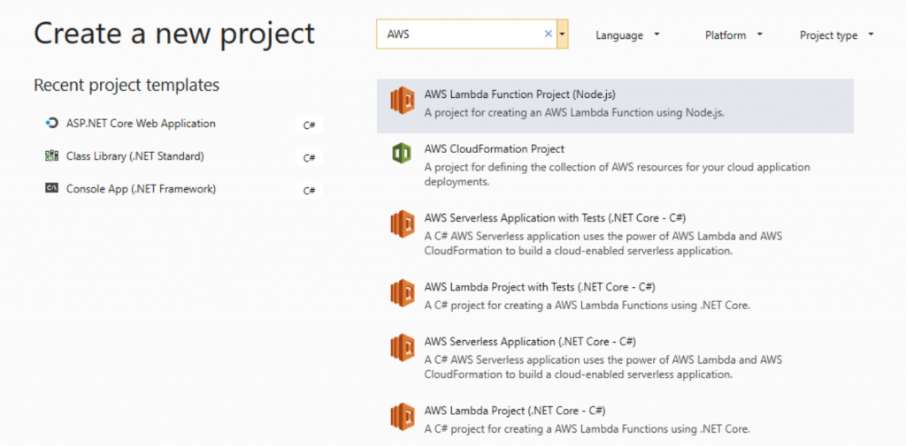
Task: Choose AWS CloudFormation Project template title
Action: click(494, 148)
